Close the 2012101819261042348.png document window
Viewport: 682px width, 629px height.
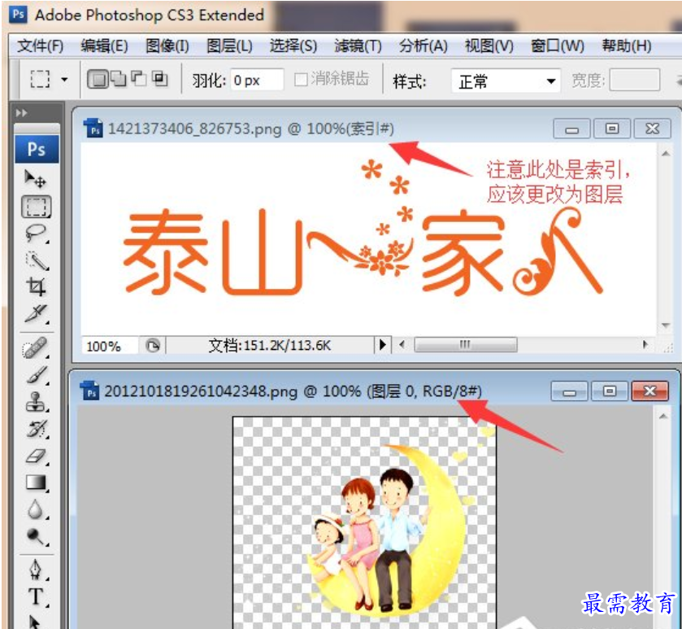click(x=649, y=391)
